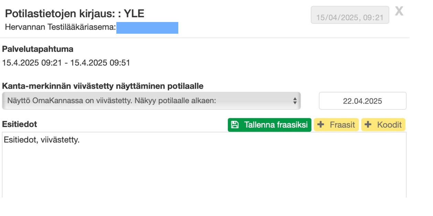Click the text 'Esitiedot, viivästetty.' in the textarea

click(42, 140)
